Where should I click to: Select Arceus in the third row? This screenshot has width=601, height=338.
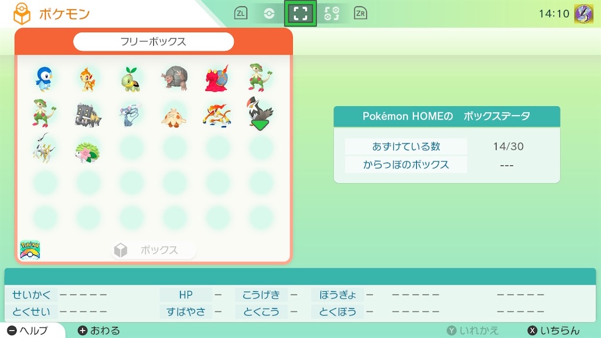[45, 151]
